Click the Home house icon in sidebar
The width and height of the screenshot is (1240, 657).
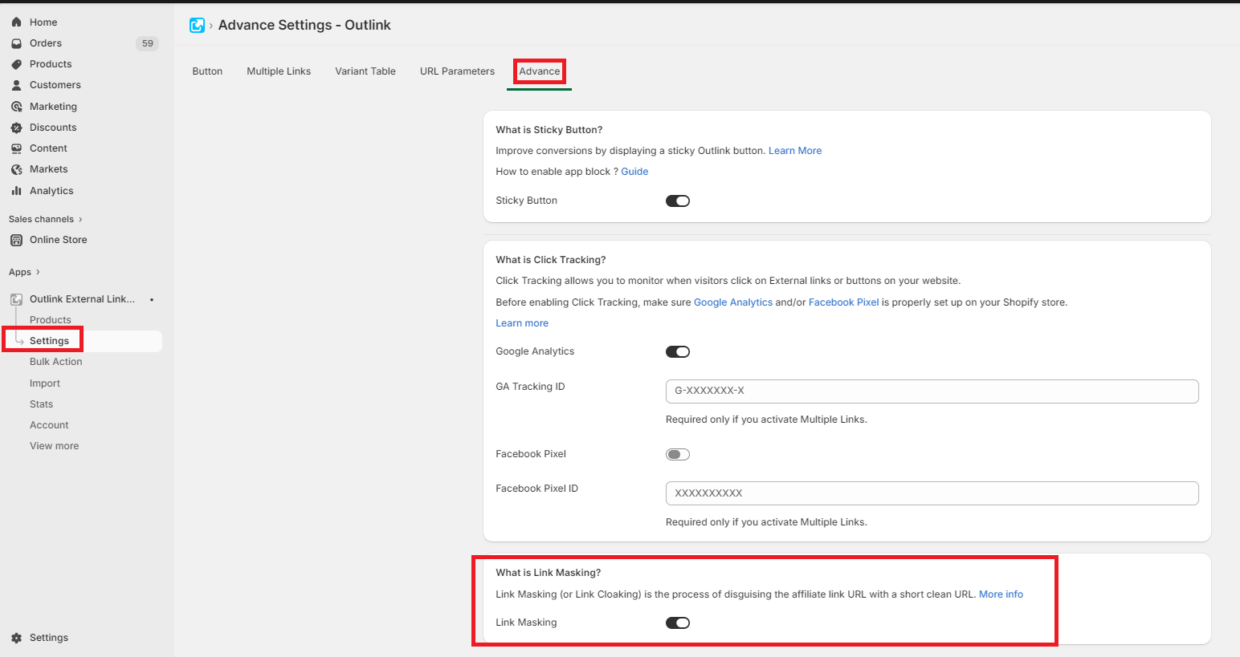pyautogui.click(x=16, y=22)
